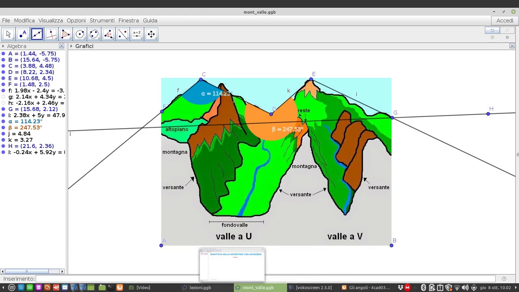
Task: Click the taskbar clock 'gio 8 ott, 10.02'
Action: [x=495, y=288]
